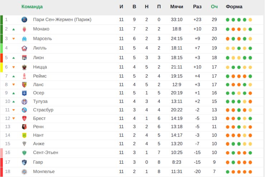Screen dimensions: 265x177
Task: Click the Lille club crest
Action: pos(24,48)
